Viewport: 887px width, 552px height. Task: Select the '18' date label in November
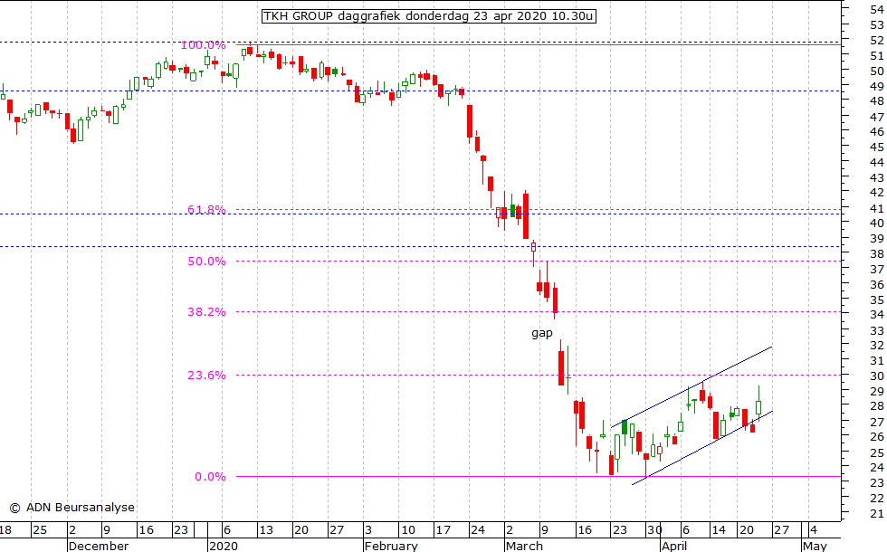point(5,530)
